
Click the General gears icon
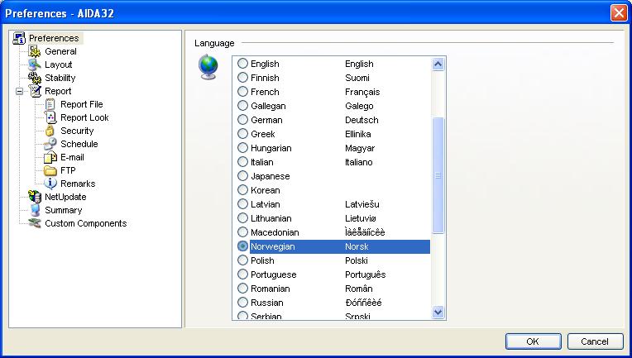pos(35,51)
